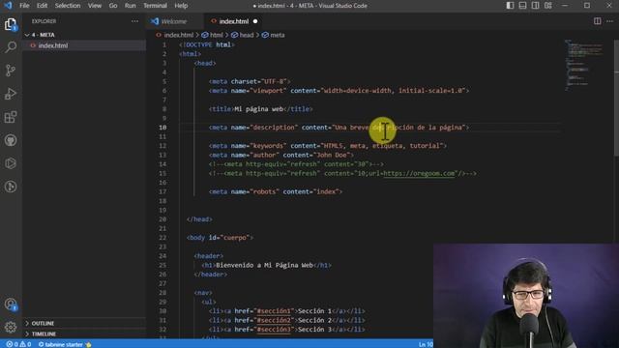Click "Bienvenido a Mi Página Web" heading text

coord(264,265)
